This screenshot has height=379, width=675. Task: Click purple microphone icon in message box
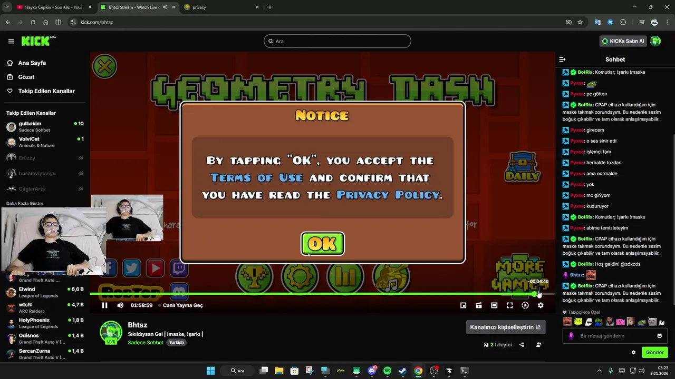point(571,336)
